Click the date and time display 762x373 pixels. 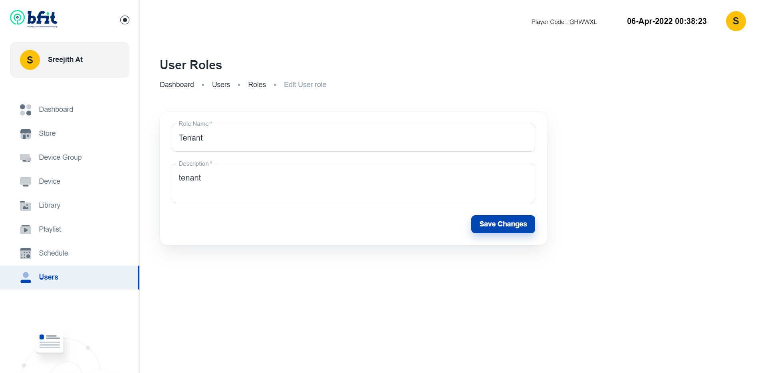coord(667,21)
